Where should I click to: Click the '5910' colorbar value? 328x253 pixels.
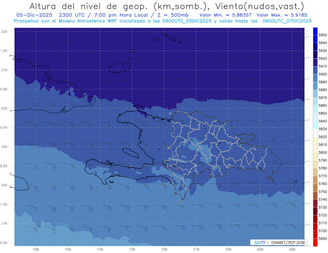(x=323, y=66)
